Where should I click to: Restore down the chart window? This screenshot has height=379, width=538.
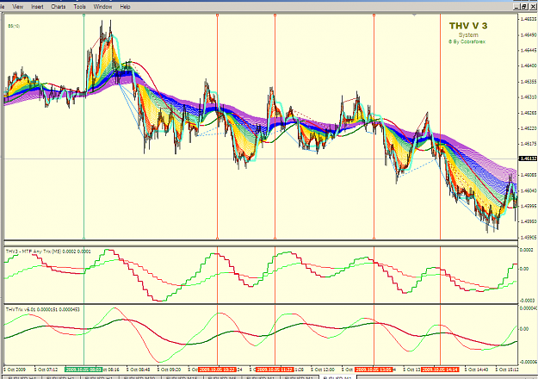point(524,7)
